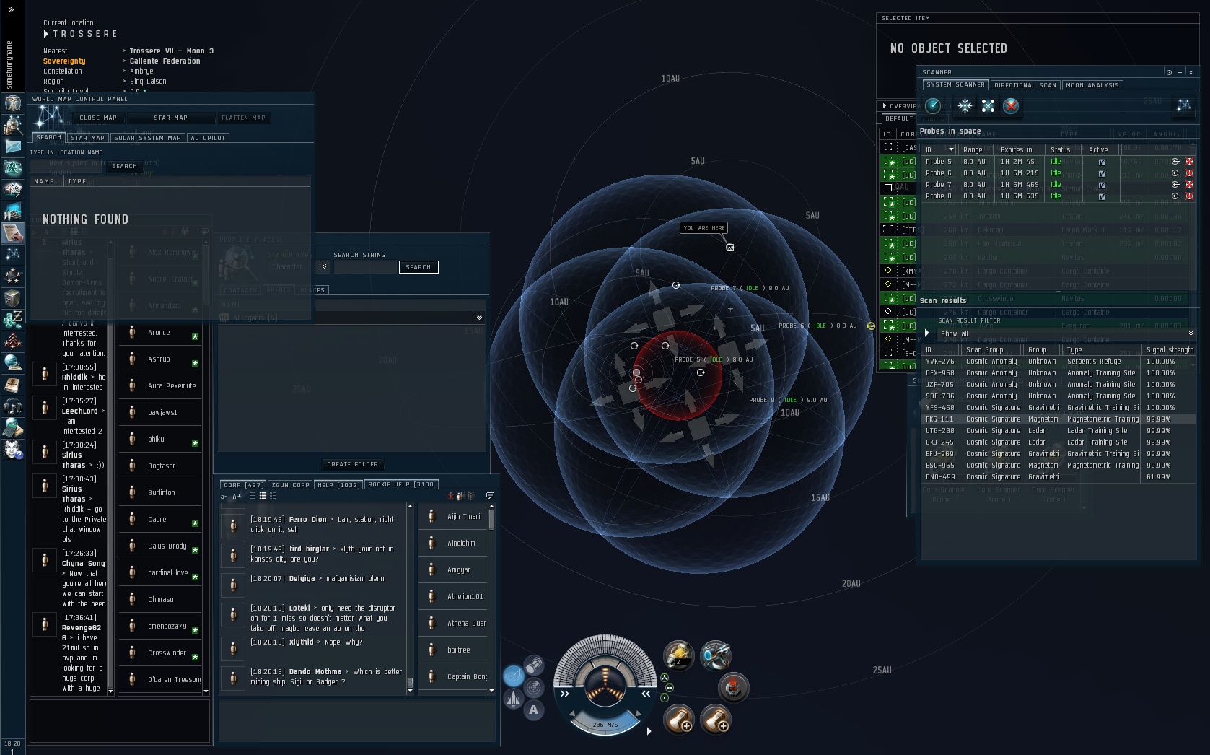
Task: Click the snowflake-shaped probe icon in Scanner toolbar
Action: click(x=965, y=106)
